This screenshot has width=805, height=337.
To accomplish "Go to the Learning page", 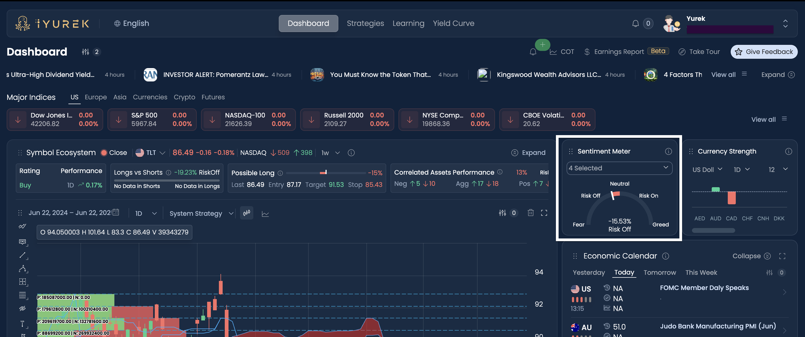I will 408,23.
